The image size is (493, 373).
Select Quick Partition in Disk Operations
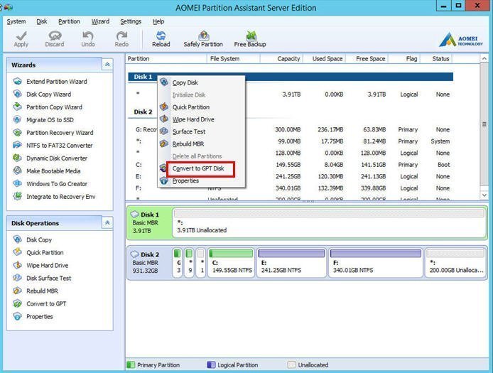pos(38,252)
